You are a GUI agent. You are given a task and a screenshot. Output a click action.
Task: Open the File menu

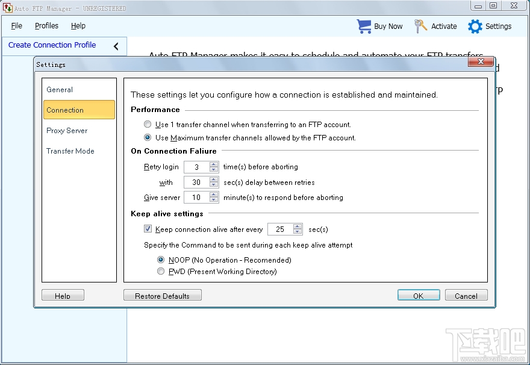pos(16,26)
